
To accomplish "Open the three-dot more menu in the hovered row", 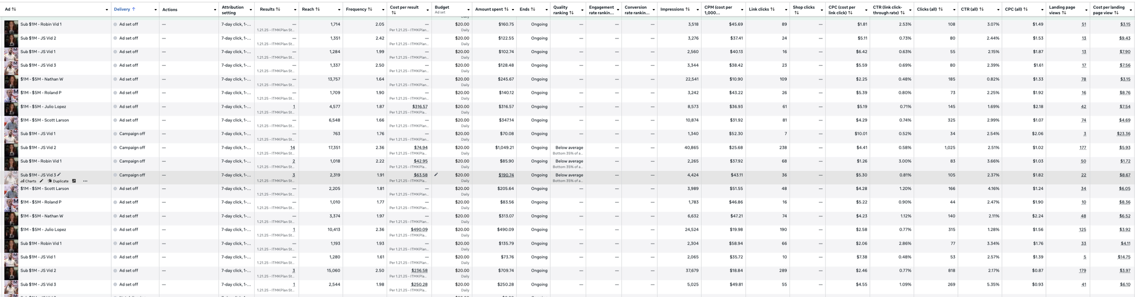I will (x=85, y=181).
